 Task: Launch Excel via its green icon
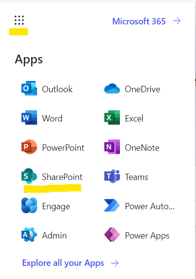[x=112, y=118]
